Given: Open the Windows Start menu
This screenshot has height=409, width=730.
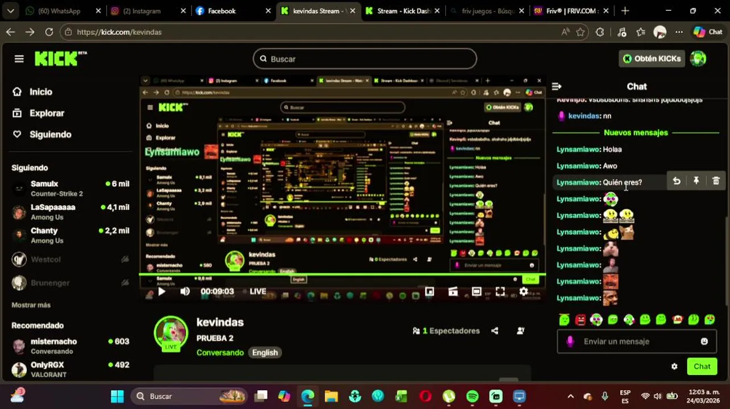Looking at the screenshot, I should 117,396.
